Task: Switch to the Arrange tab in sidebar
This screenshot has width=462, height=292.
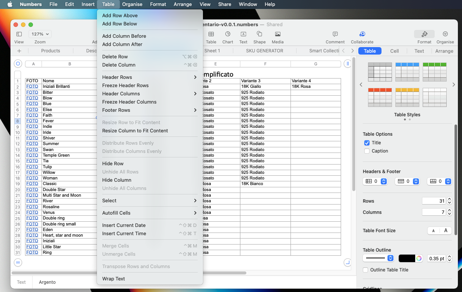Action: click(x=444, y=51)
